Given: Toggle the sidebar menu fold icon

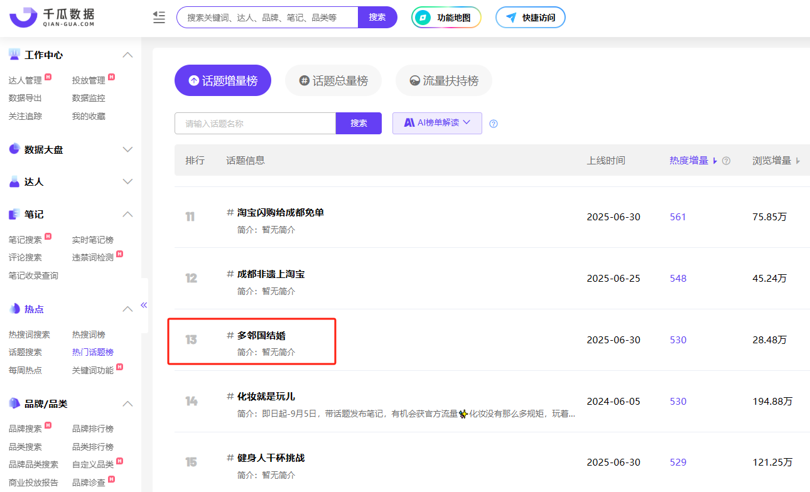Looking at the screenshot, I should click(x=159, y=18).
